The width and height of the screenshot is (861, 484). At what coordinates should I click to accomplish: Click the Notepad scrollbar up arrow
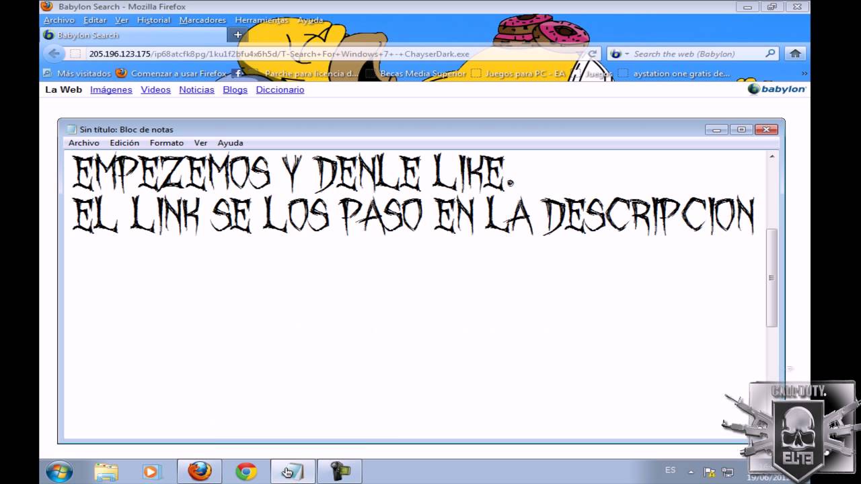click(x=772, y=156)
